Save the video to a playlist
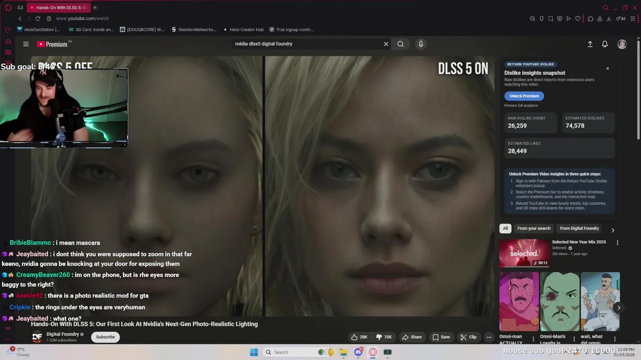Screen dimensions: 641x360 pyautogui.click(x=441, y=337)
